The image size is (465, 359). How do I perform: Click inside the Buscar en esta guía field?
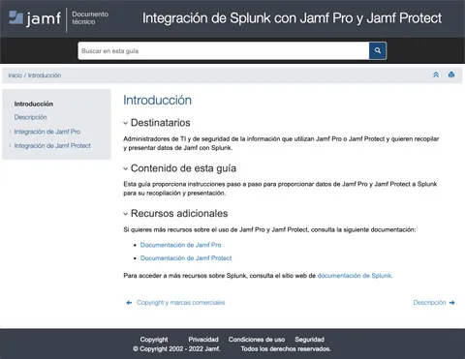(224, 50)
